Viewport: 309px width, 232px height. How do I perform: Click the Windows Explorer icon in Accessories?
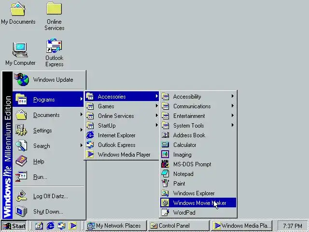165,193
